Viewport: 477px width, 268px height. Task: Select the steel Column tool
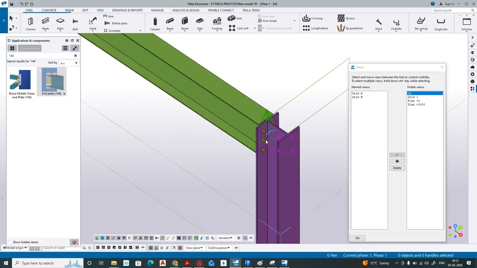tap(31, 24)
